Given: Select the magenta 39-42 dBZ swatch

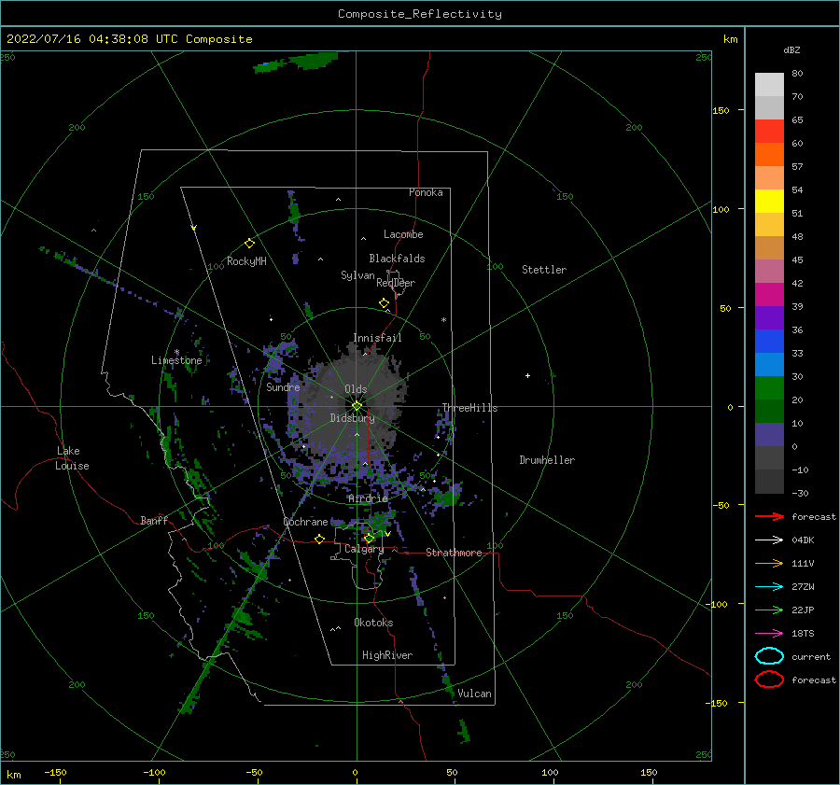Looking at the screenshot, I should coord(769,295).
